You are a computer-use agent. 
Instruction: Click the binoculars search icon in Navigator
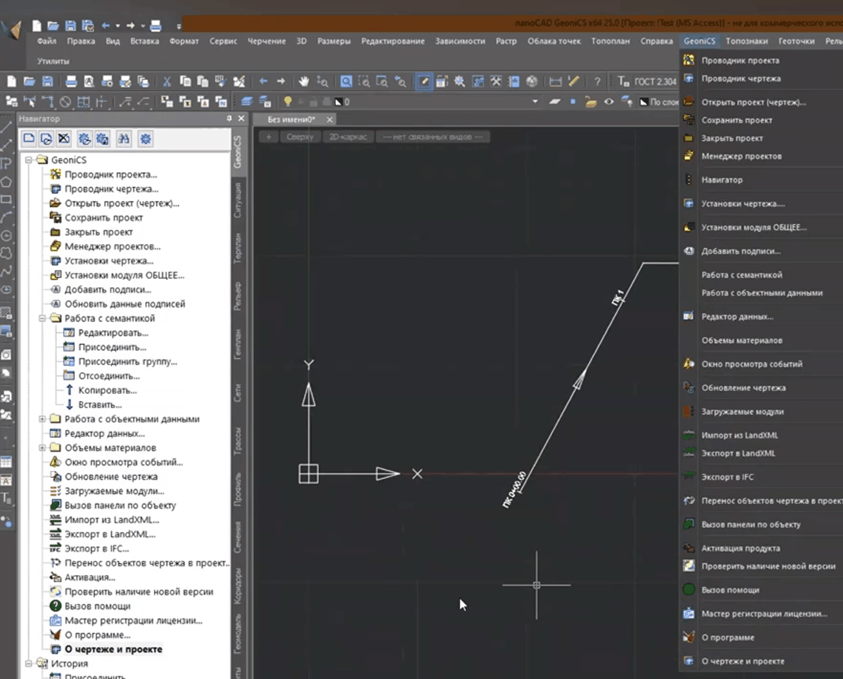[x=124, y=139]
